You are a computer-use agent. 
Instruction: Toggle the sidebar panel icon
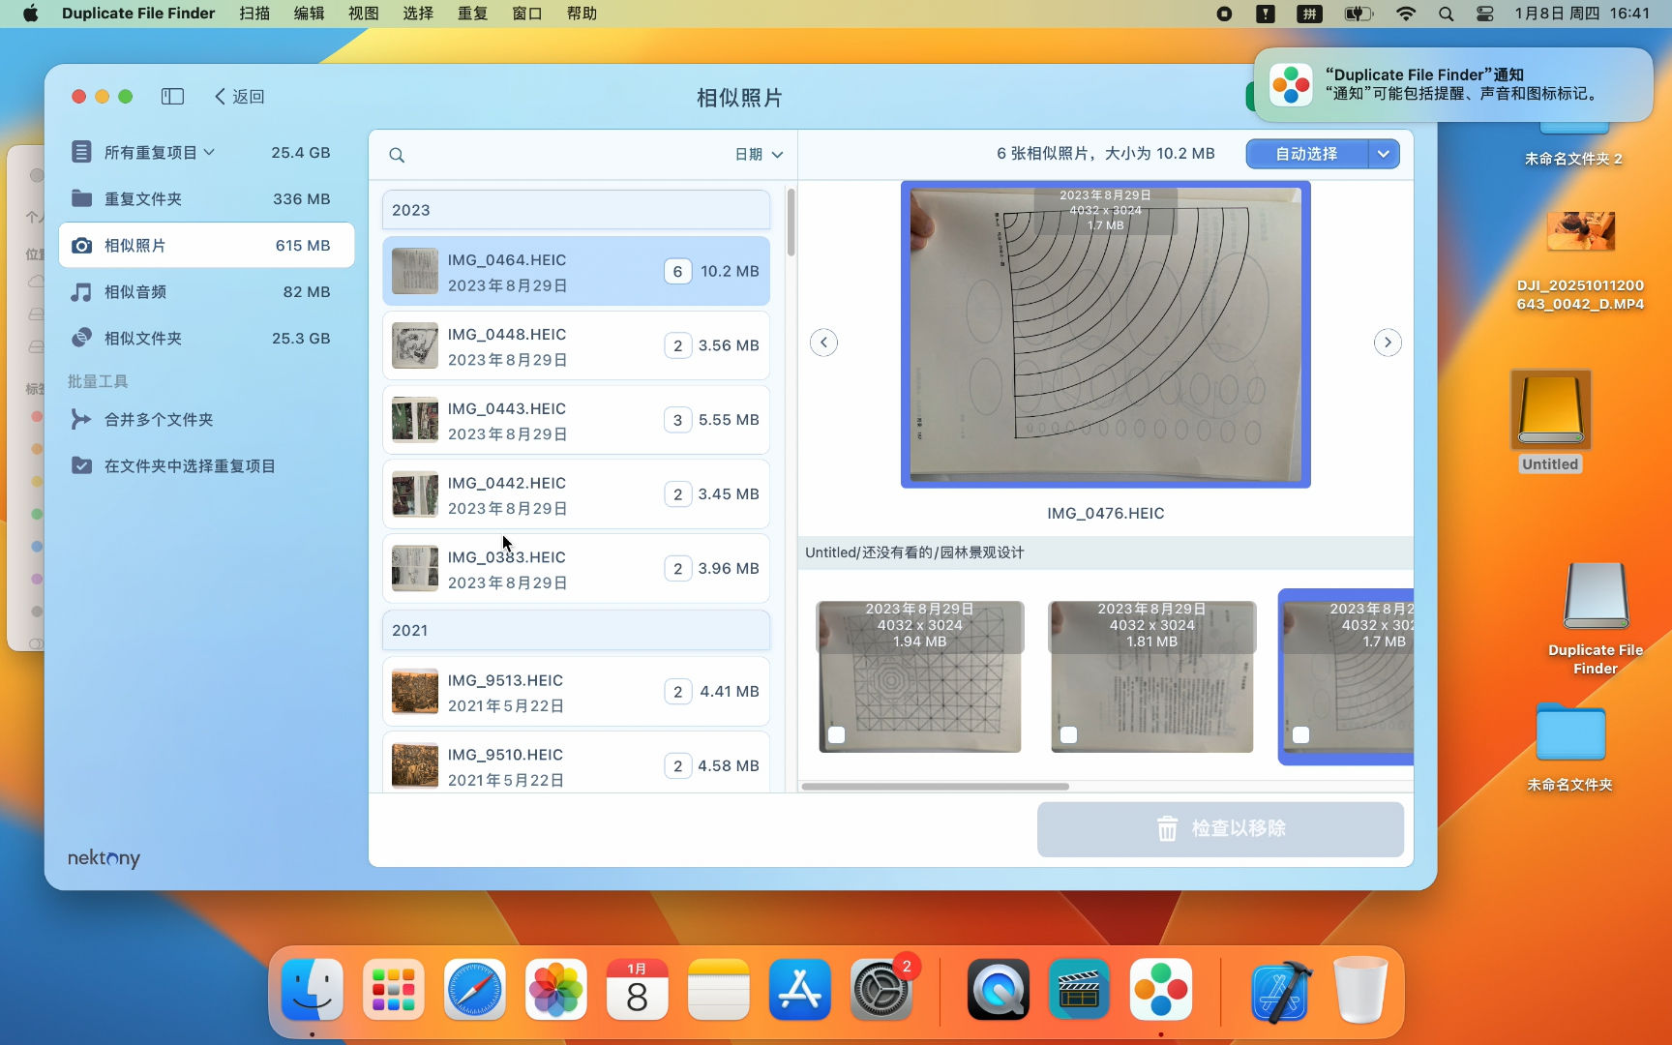click(x=172, y=96)
